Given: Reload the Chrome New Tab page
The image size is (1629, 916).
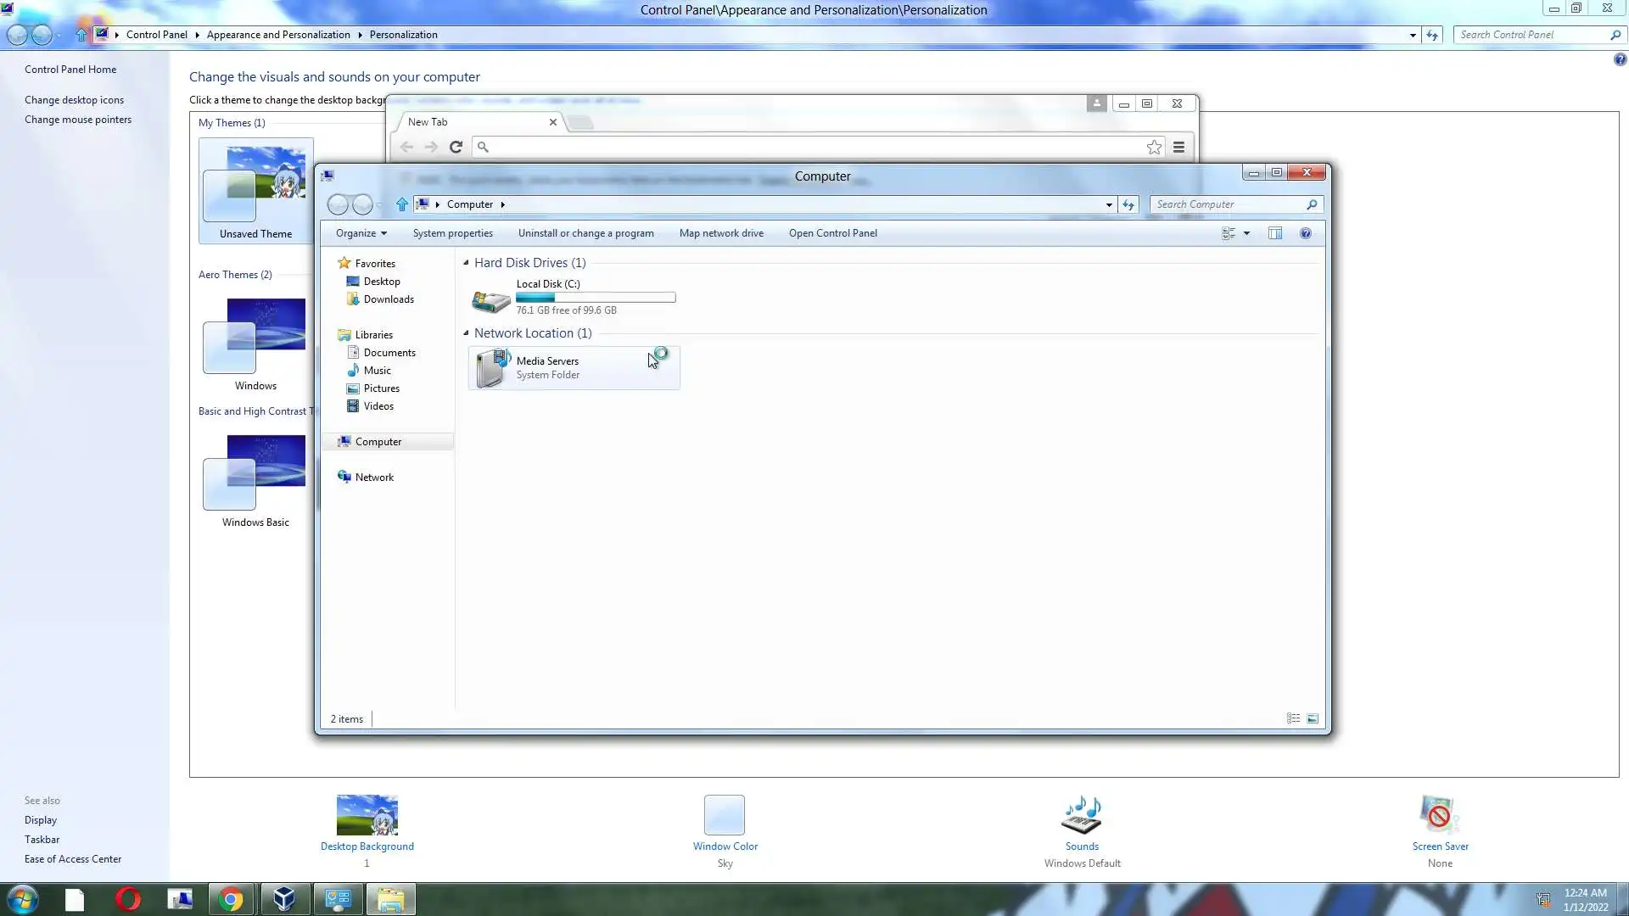Looking at the screenshot, I should [456, 148].
